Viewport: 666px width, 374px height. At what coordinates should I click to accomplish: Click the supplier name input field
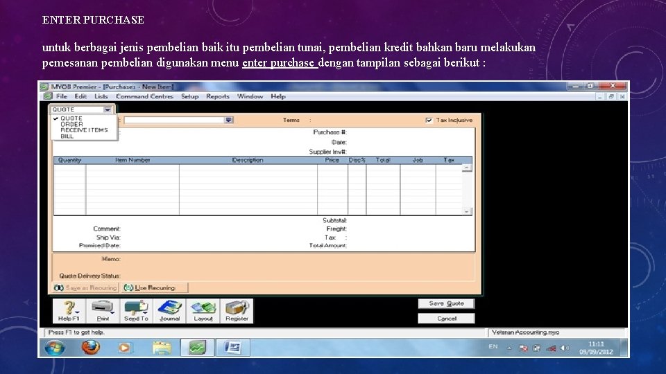174,120
